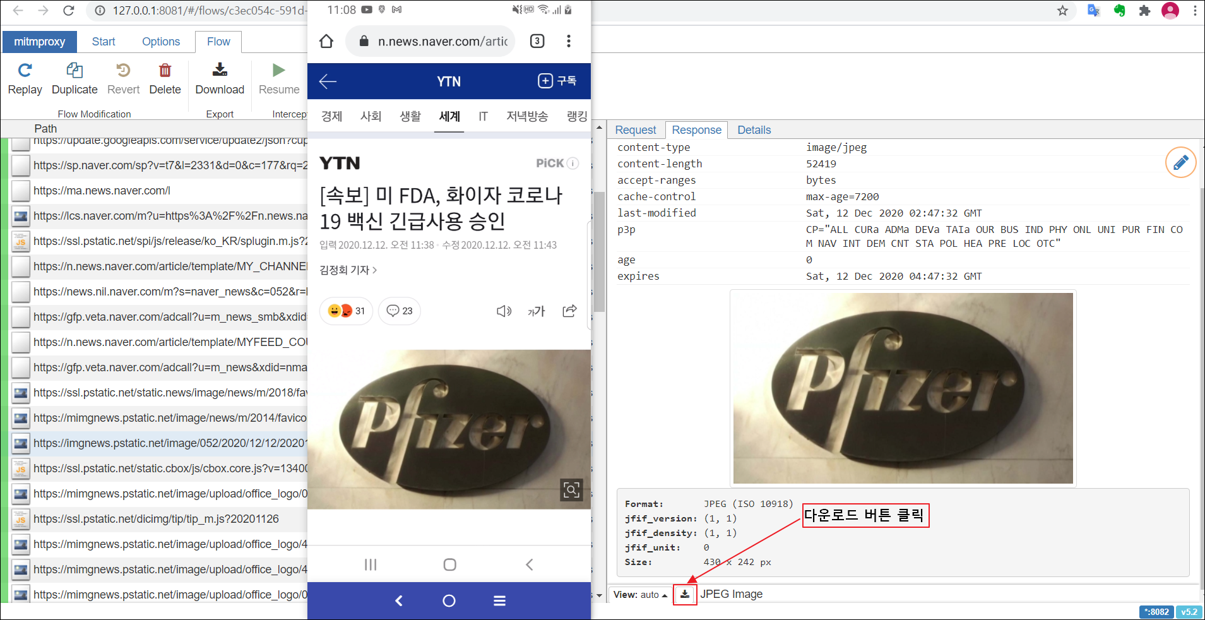This screenshot has width=1205, height=620.
Task: Delete the selected flow
Action: tap(165, 70)
